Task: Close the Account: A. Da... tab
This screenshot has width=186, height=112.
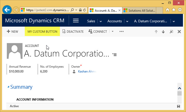Action: tap(120, 10)
